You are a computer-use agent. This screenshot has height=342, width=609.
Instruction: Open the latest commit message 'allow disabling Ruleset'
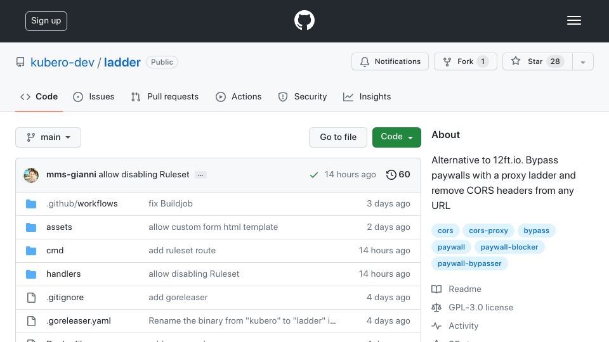tap(144, 175)
